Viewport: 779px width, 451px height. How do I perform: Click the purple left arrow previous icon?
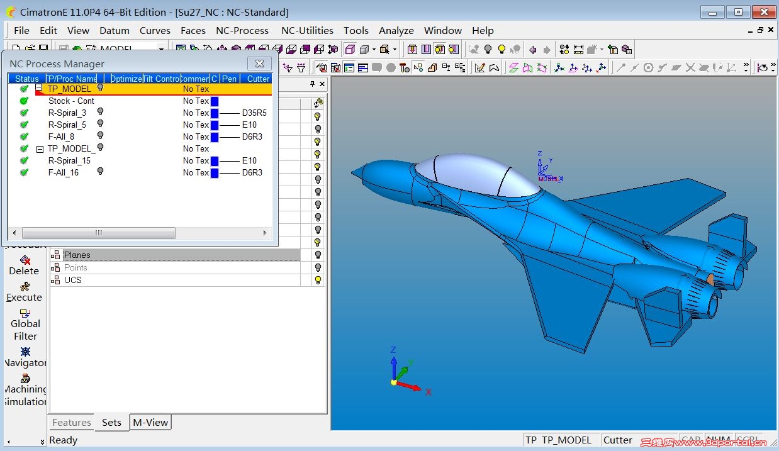click(x=533, y=49)
